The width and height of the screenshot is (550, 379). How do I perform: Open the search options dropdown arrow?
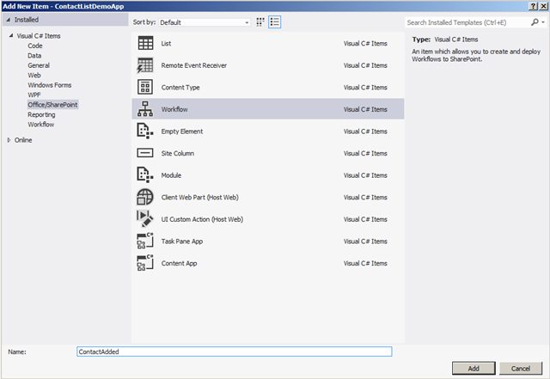543,22
